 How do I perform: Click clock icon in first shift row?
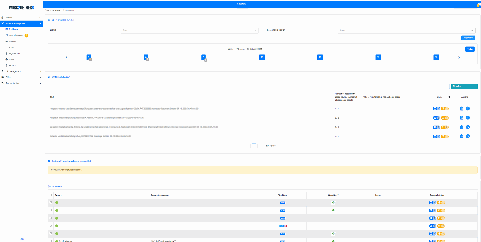[x=468, y=109]
